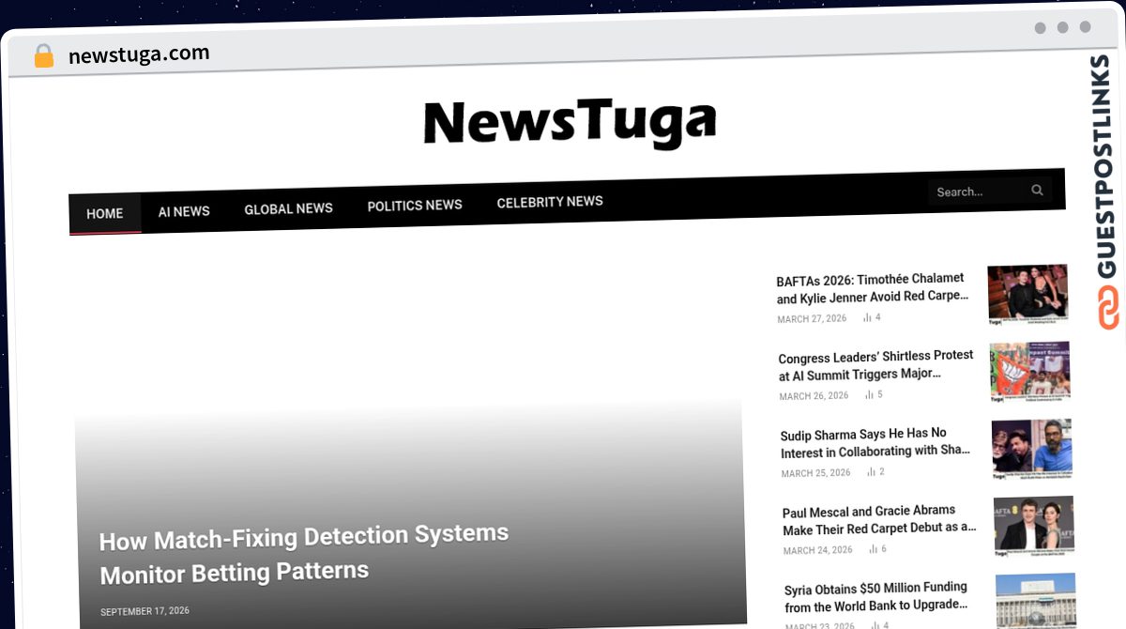The image size is (1126, 629).
Task: Click the newstuga.com address text
Action: [139, 54]
